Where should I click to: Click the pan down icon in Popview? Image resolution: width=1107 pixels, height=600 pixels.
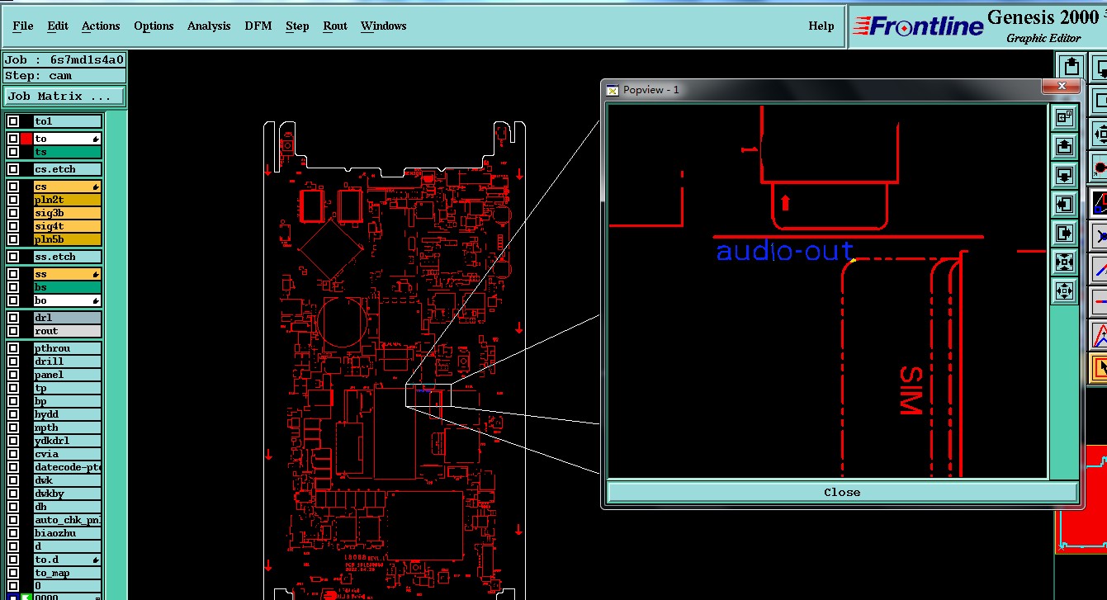tap(1064, 175)
